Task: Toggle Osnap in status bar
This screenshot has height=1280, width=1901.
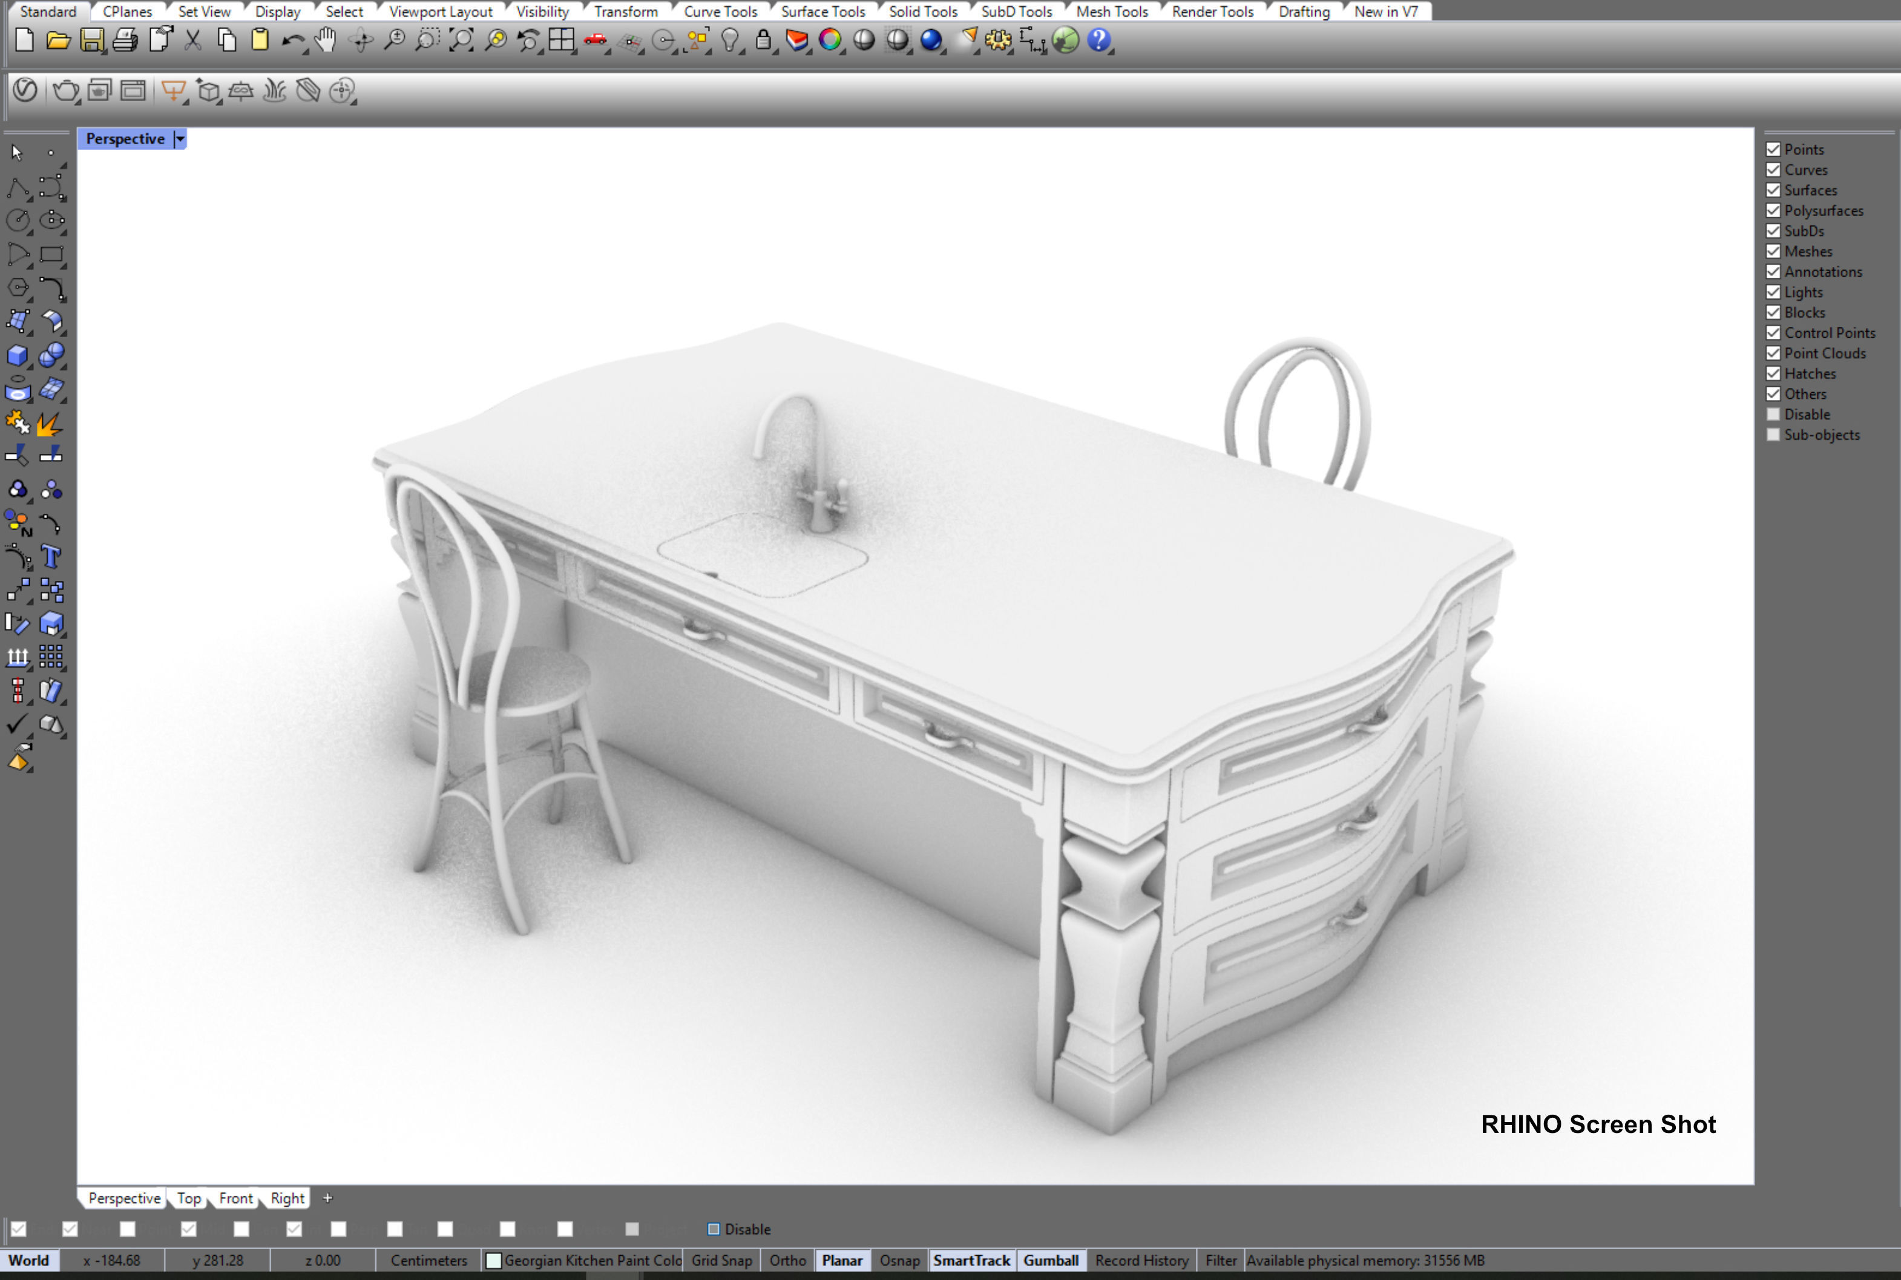Action: tap(899, 1261)
